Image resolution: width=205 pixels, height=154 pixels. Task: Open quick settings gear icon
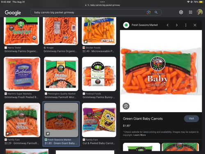click(181, 12)
